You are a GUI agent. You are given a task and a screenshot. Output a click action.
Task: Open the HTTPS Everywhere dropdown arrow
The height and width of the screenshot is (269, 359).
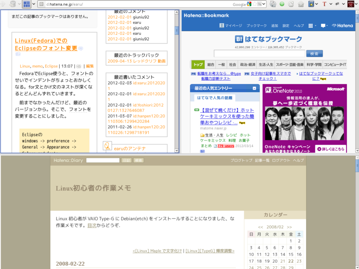(357, 4)
